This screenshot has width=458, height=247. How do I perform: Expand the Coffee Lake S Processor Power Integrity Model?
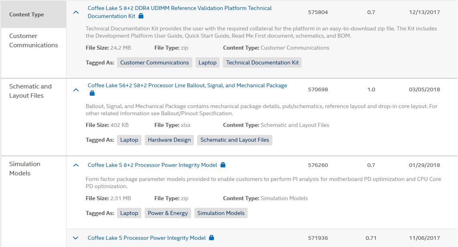click(x=76, y=238)
